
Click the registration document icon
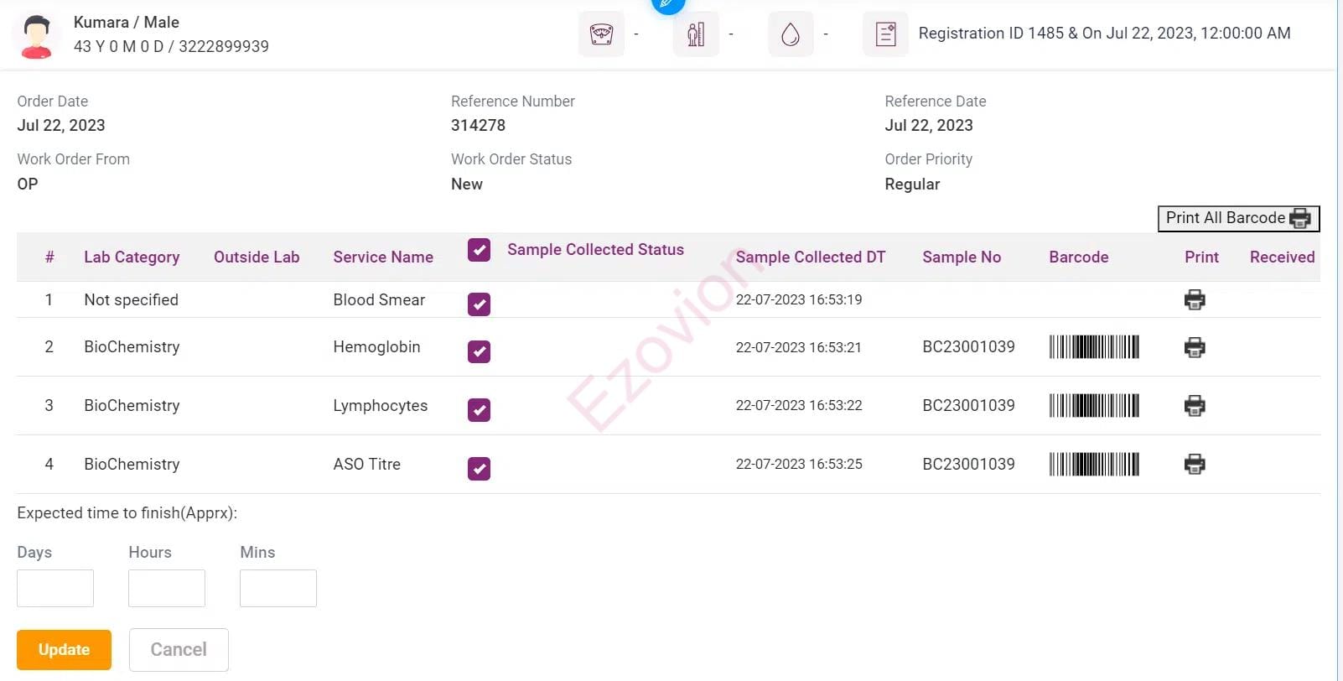click(885, 34)
